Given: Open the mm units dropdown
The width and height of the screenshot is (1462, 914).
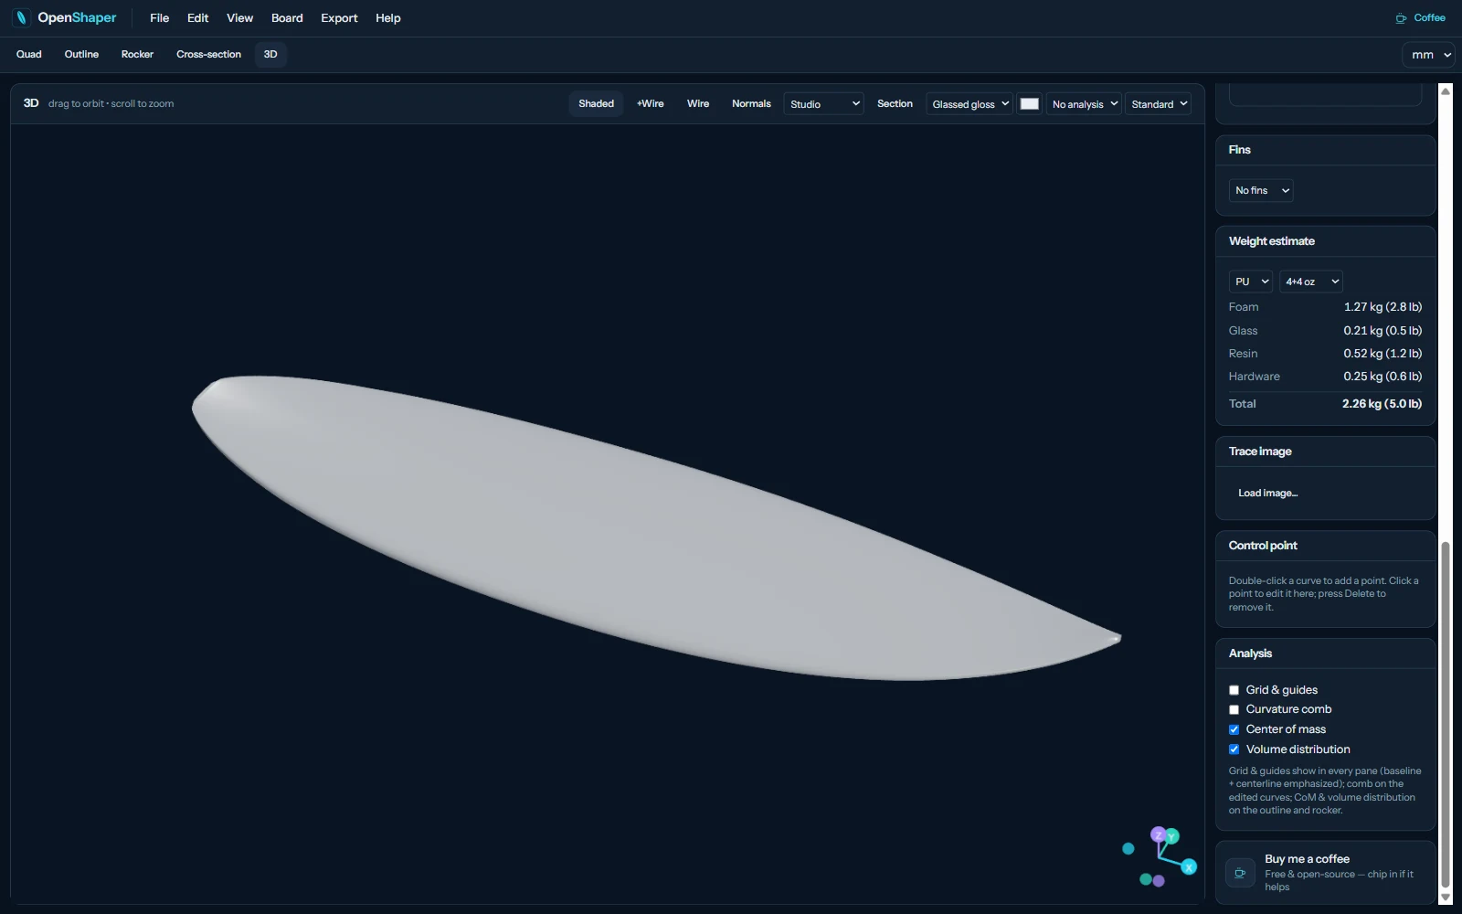Looking at the screenshot, I should (1428, 55).
